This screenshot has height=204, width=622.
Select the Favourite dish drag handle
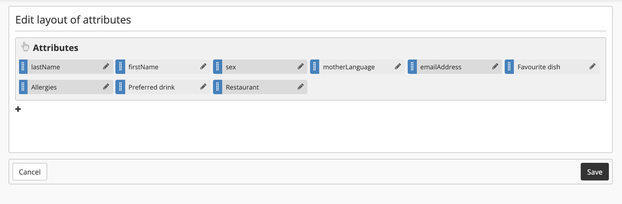[509, 67]
